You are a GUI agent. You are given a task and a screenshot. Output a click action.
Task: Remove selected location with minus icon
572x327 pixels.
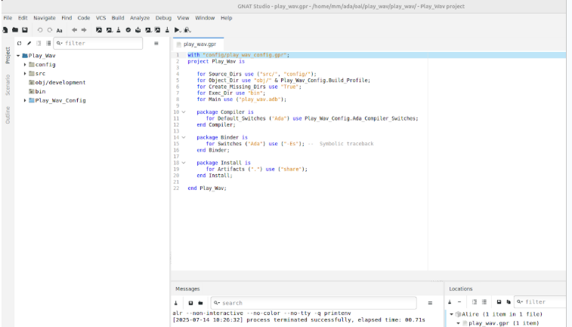(459, 302)
